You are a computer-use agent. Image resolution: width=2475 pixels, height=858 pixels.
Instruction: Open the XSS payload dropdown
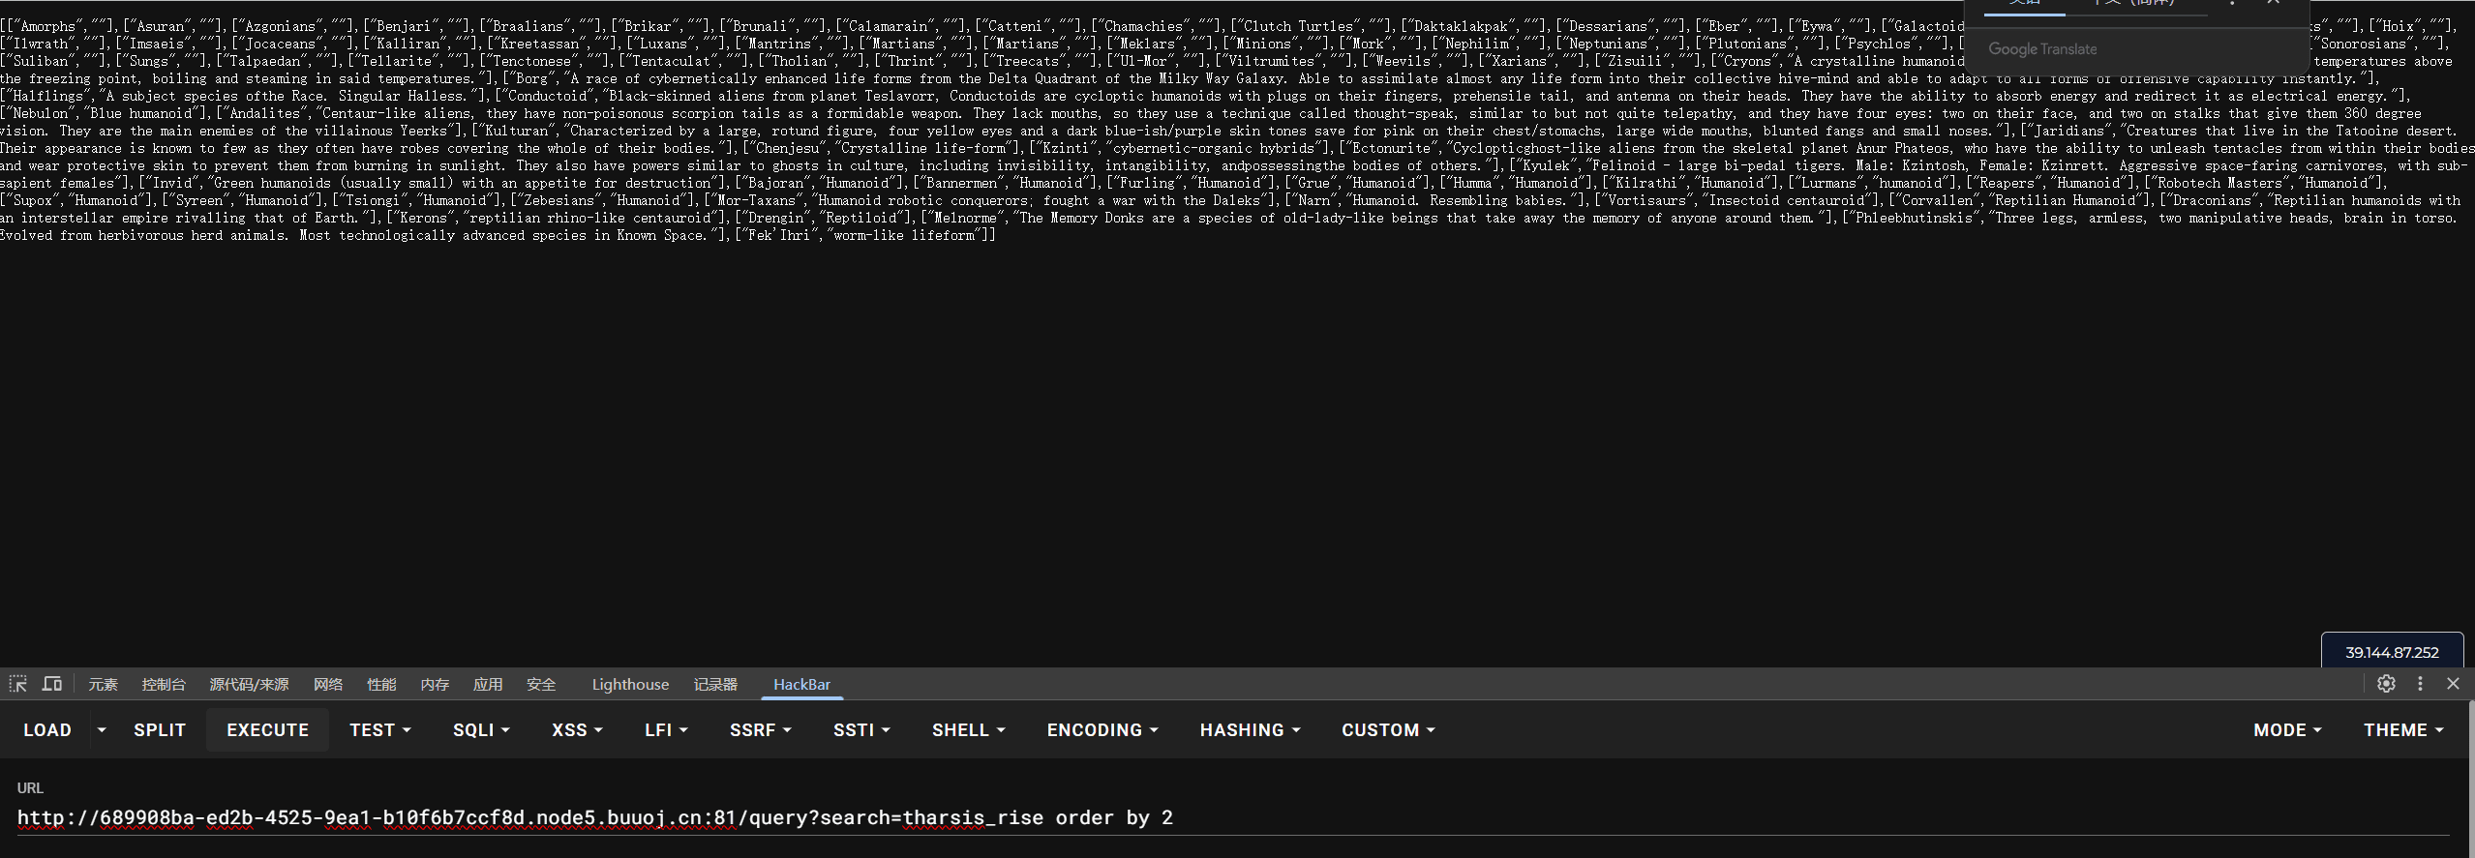tap(577, 730)
